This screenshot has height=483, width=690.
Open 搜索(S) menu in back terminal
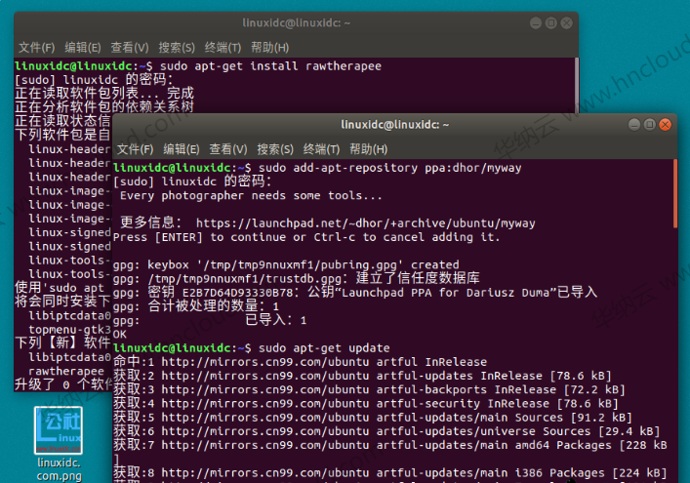[x=177, y=48]
